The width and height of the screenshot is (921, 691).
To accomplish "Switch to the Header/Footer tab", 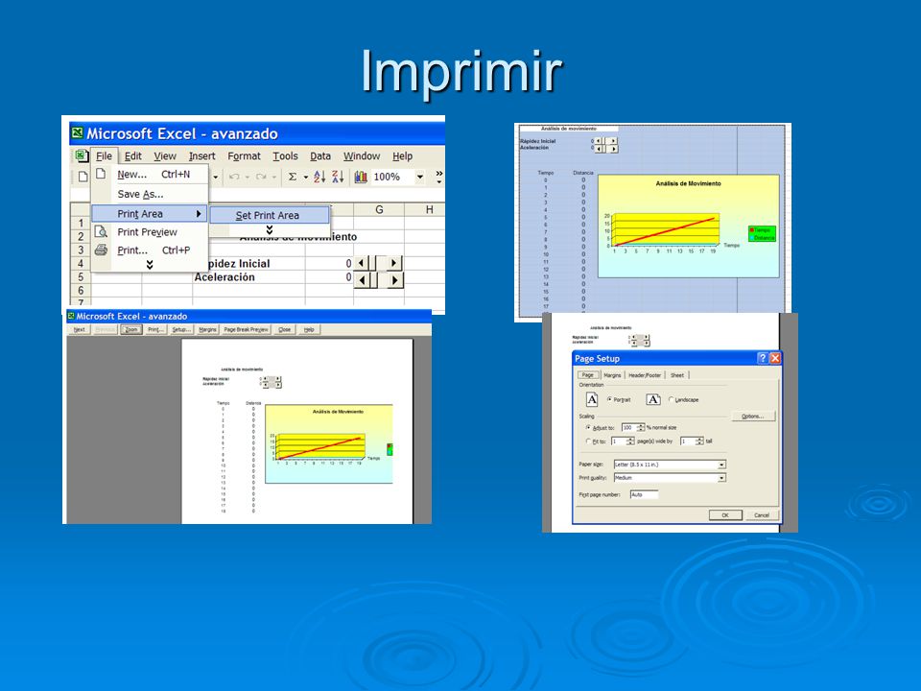I will (x=645, y=375).
